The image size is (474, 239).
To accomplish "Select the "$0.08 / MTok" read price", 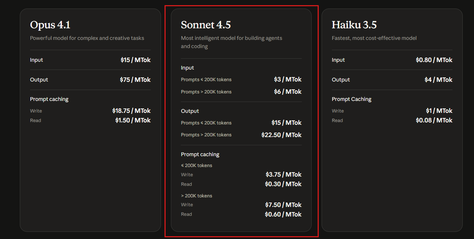I will 434,120.
